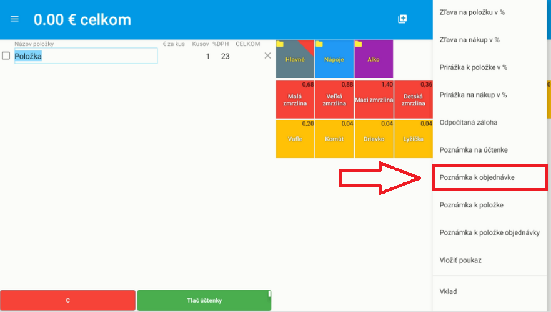Tick the checkbox next to Položka
The height and width of the screenshot is (312, 551).
[x=6, y=56]
